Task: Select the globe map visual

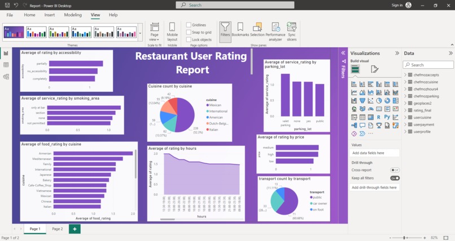Action: 354,109
